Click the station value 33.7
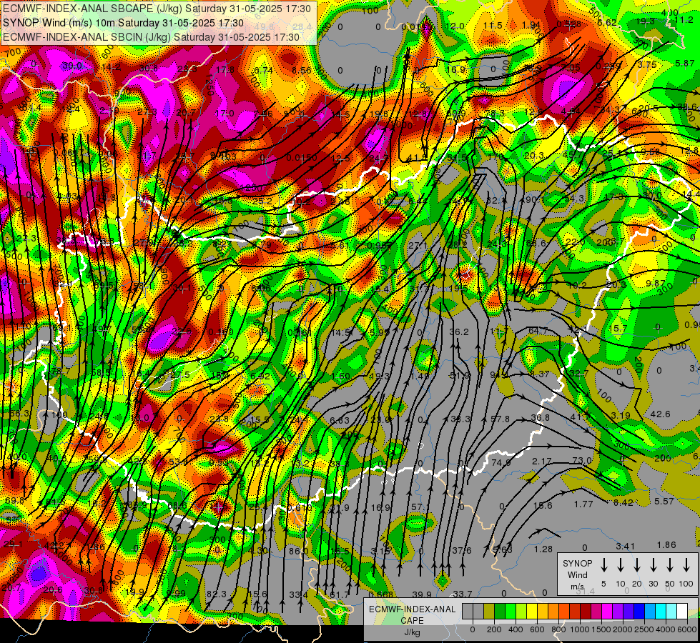Viewport: 700px width, 643px height. (463, 594)
